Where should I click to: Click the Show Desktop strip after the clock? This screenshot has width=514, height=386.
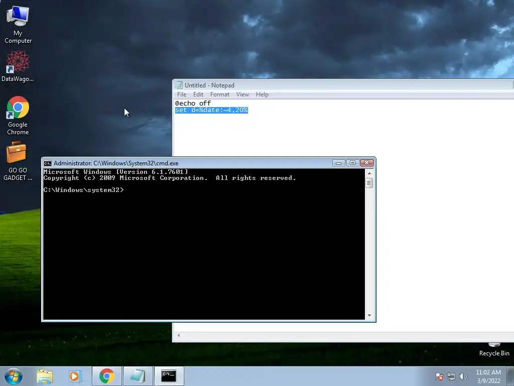pos(510,376)
